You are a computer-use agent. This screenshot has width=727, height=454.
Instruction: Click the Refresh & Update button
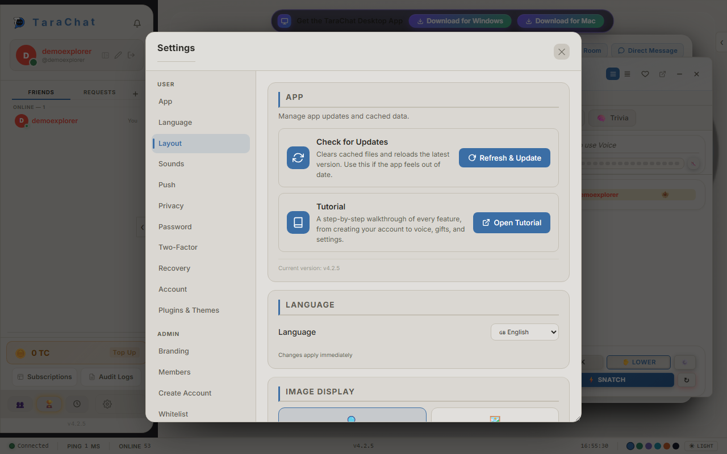tap(504, 158)
